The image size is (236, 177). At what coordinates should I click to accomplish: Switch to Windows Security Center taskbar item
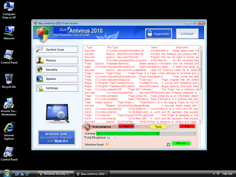(x=54, y=174)
